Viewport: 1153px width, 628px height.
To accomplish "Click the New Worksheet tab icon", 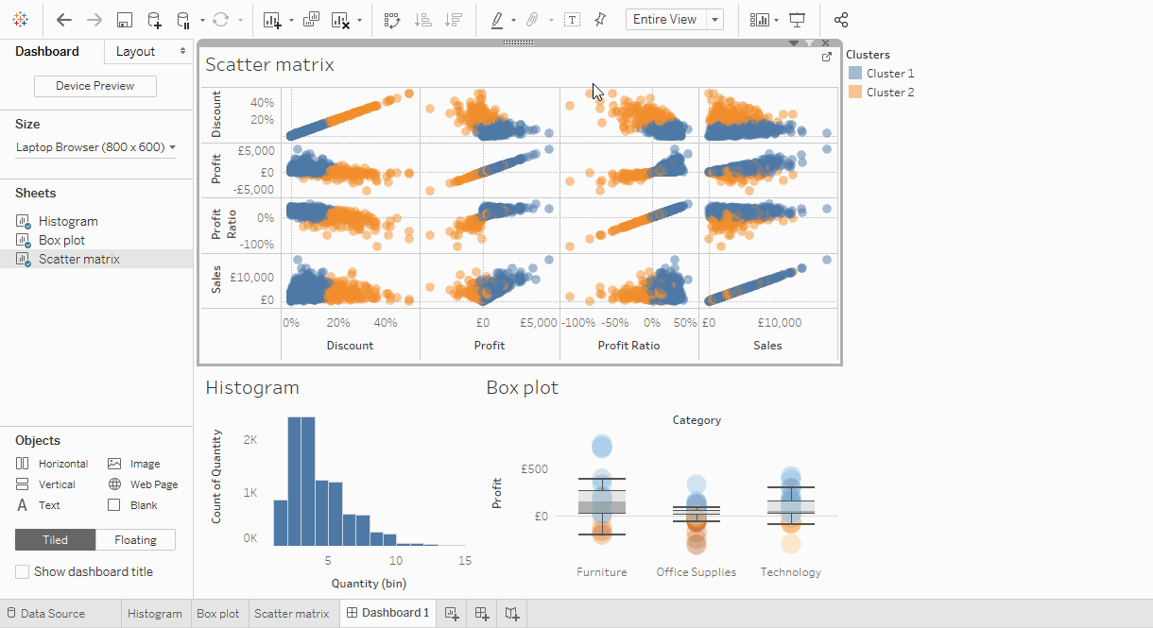I will pyautogui.click(x=452, y=614).
